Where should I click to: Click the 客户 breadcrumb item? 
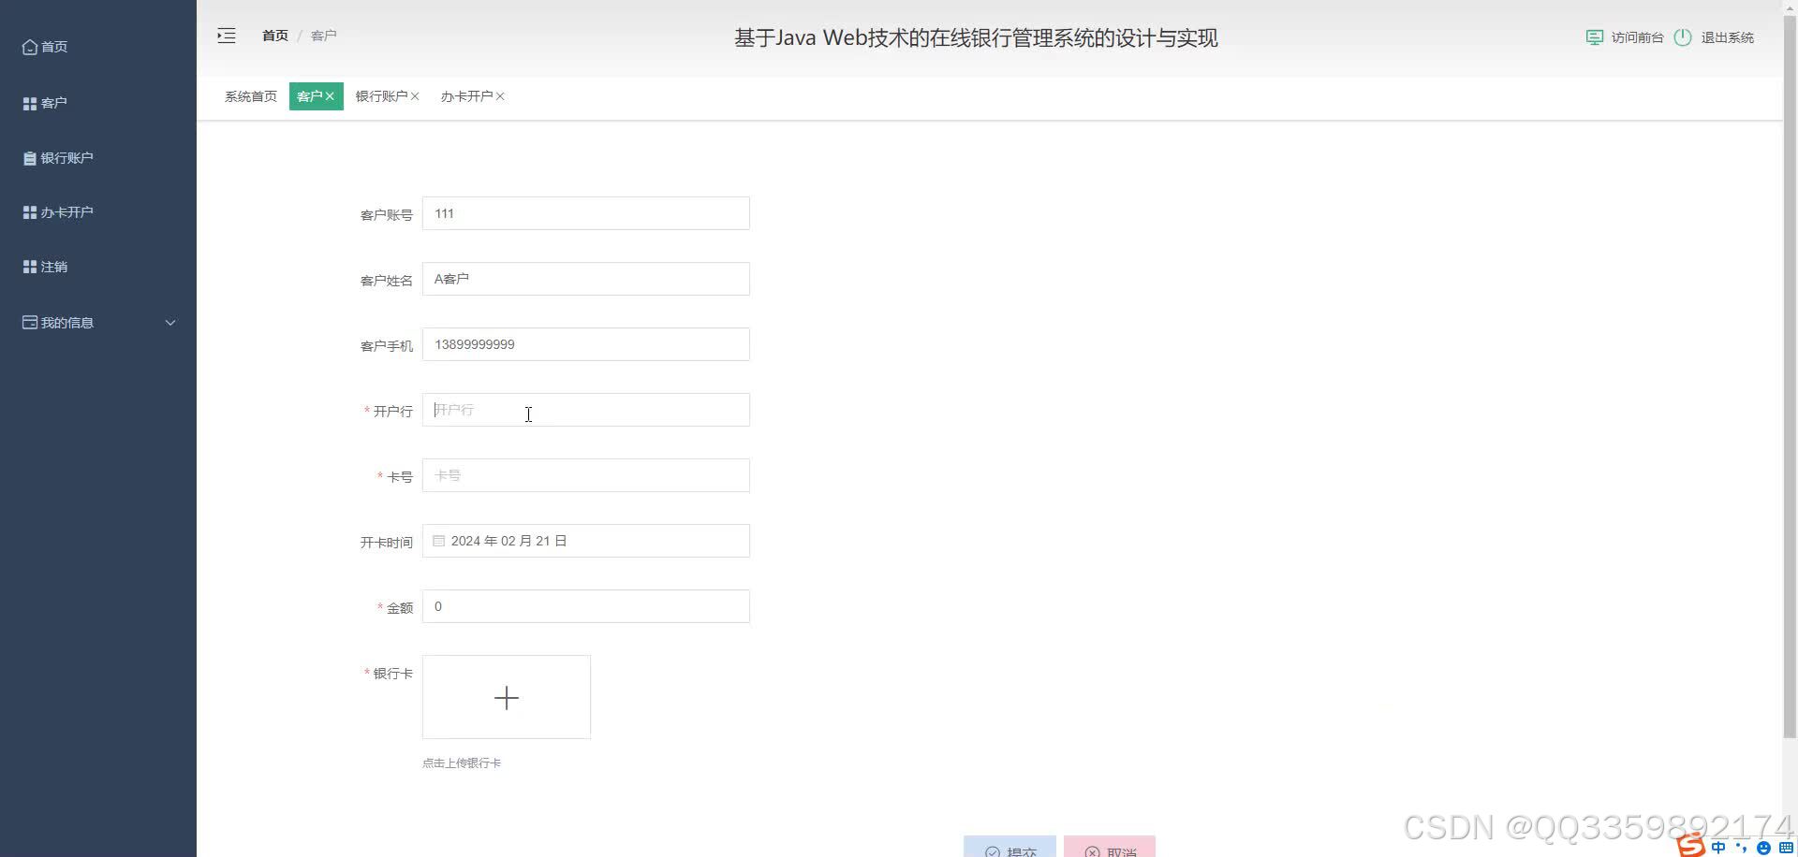(x=323, y=36)
